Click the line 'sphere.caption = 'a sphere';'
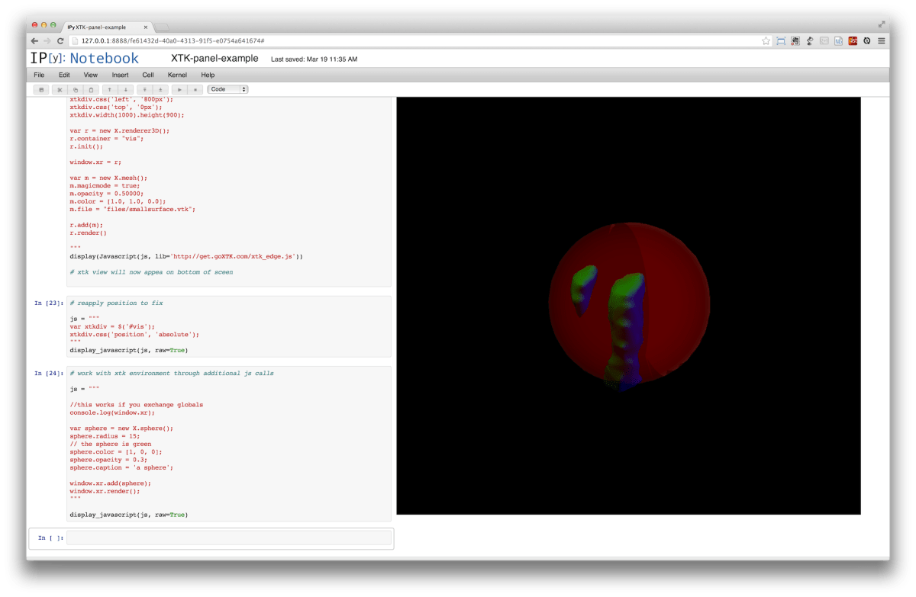The width and height of the screenshot is (916, 597). (121, 467)
